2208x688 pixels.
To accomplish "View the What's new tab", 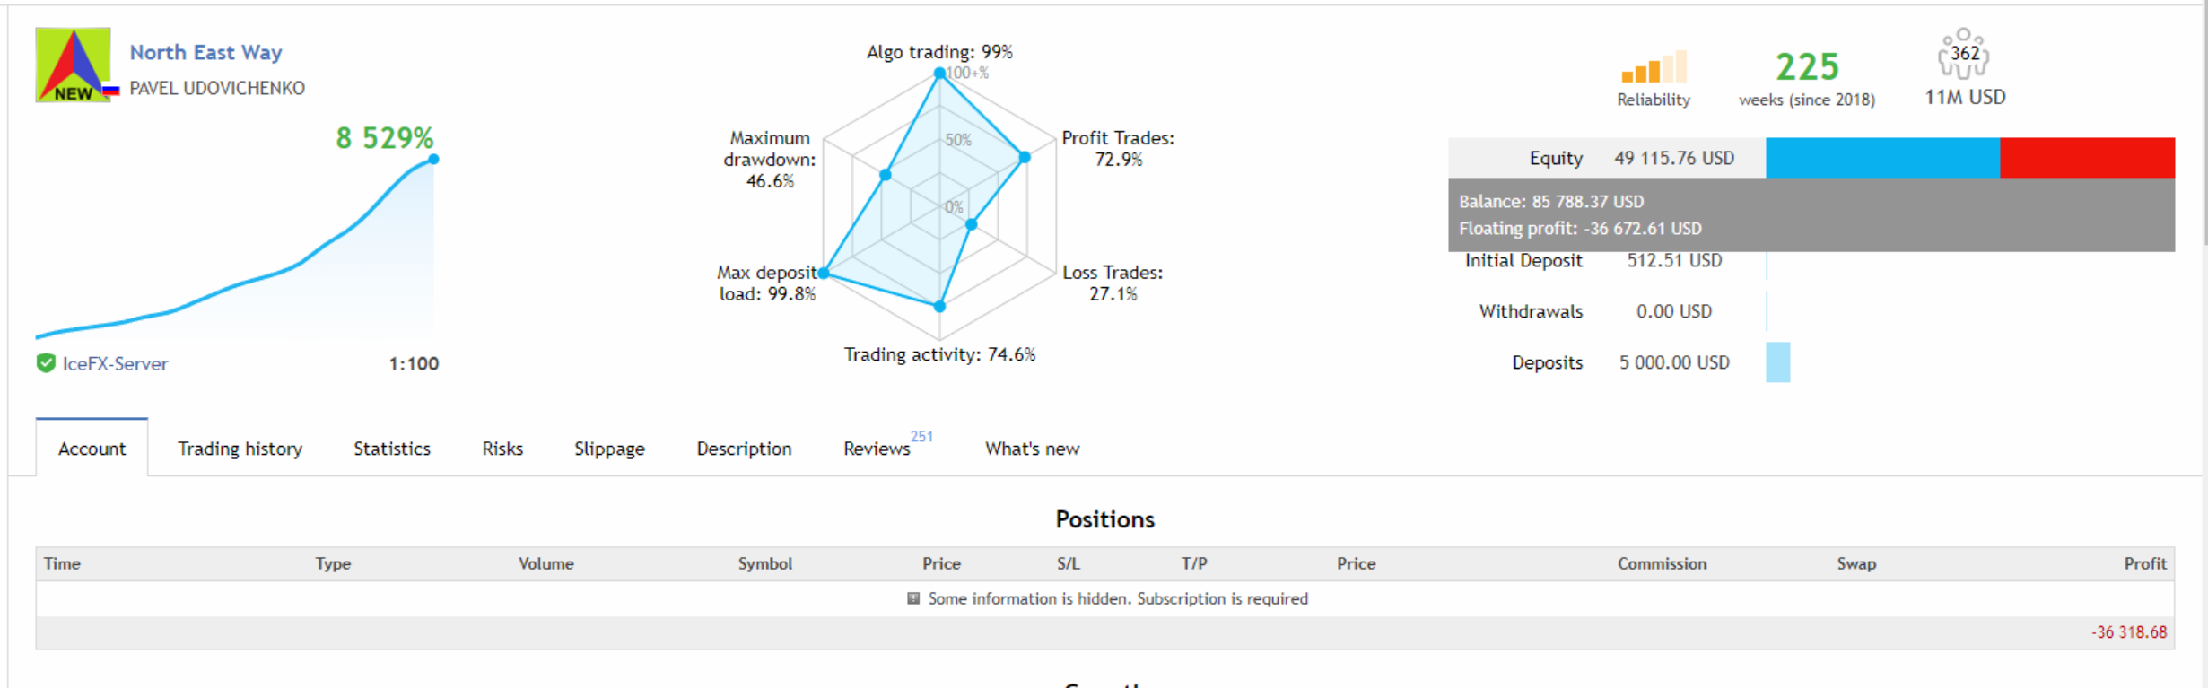I will 1032,449.
